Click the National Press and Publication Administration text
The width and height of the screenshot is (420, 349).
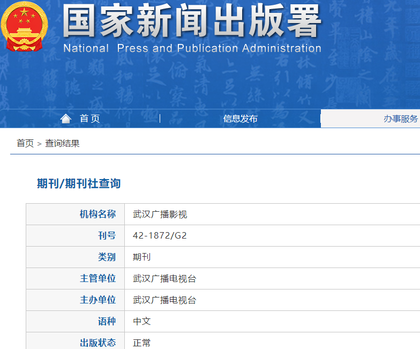coord(192,48)
